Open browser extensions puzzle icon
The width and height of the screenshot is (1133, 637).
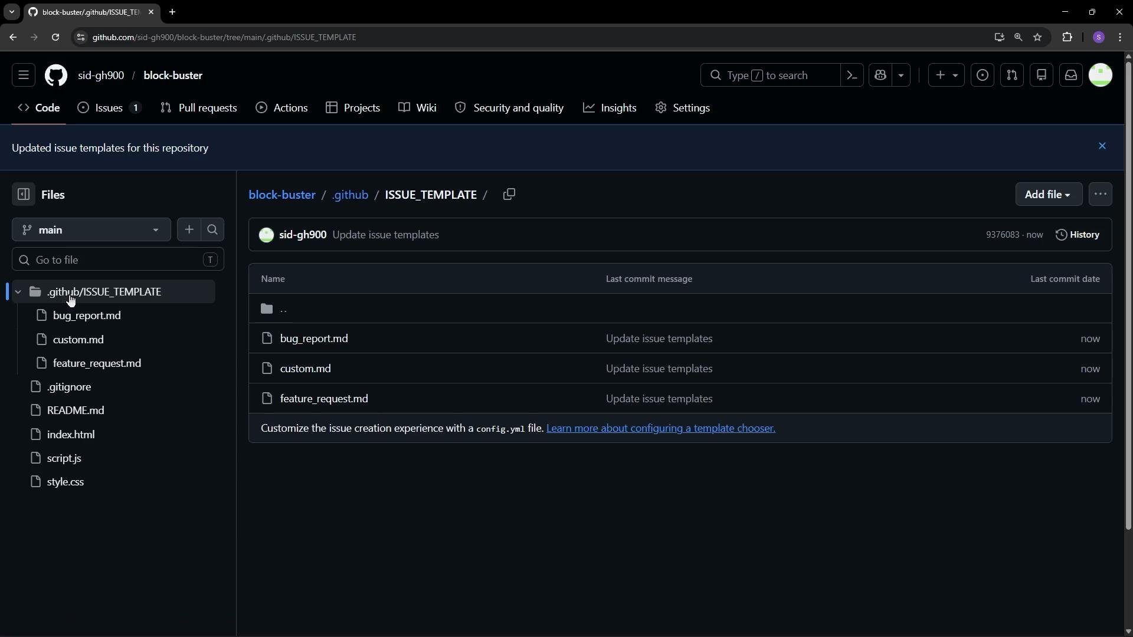click(x=1067, y=37)
